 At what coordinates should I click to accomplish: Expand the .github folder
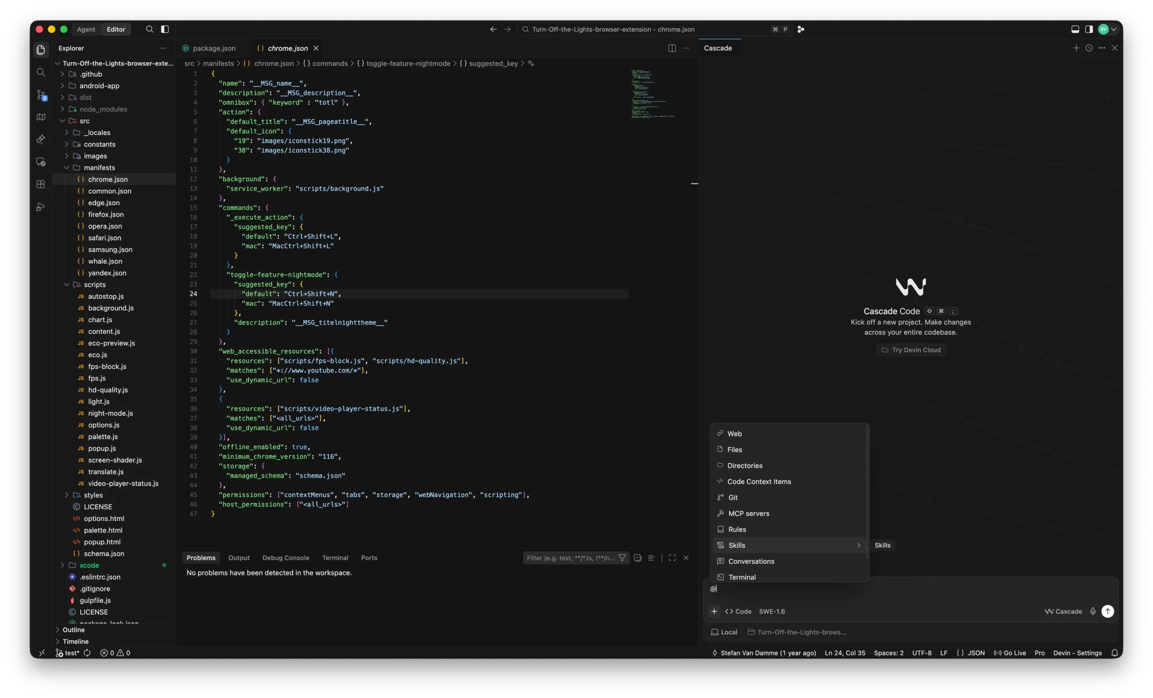click(x=91, y=74)
